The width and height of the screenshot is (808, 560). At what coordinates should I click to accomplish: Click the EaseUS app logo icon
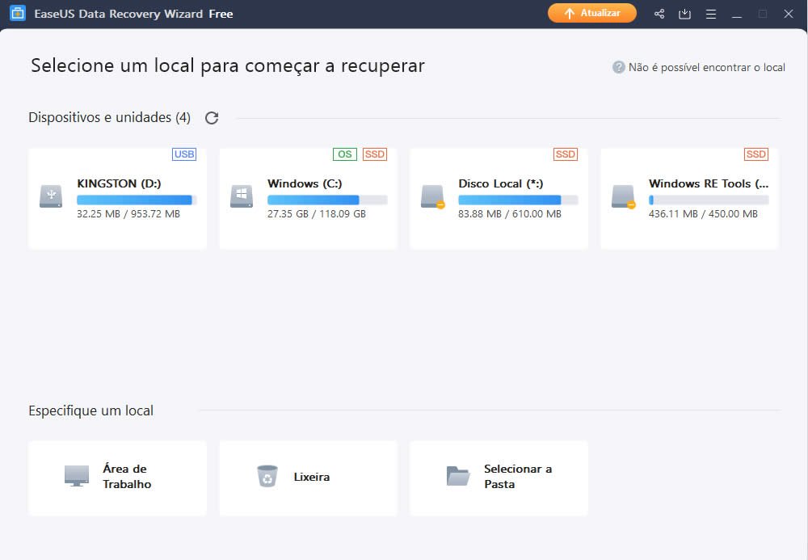coord(18,14)
